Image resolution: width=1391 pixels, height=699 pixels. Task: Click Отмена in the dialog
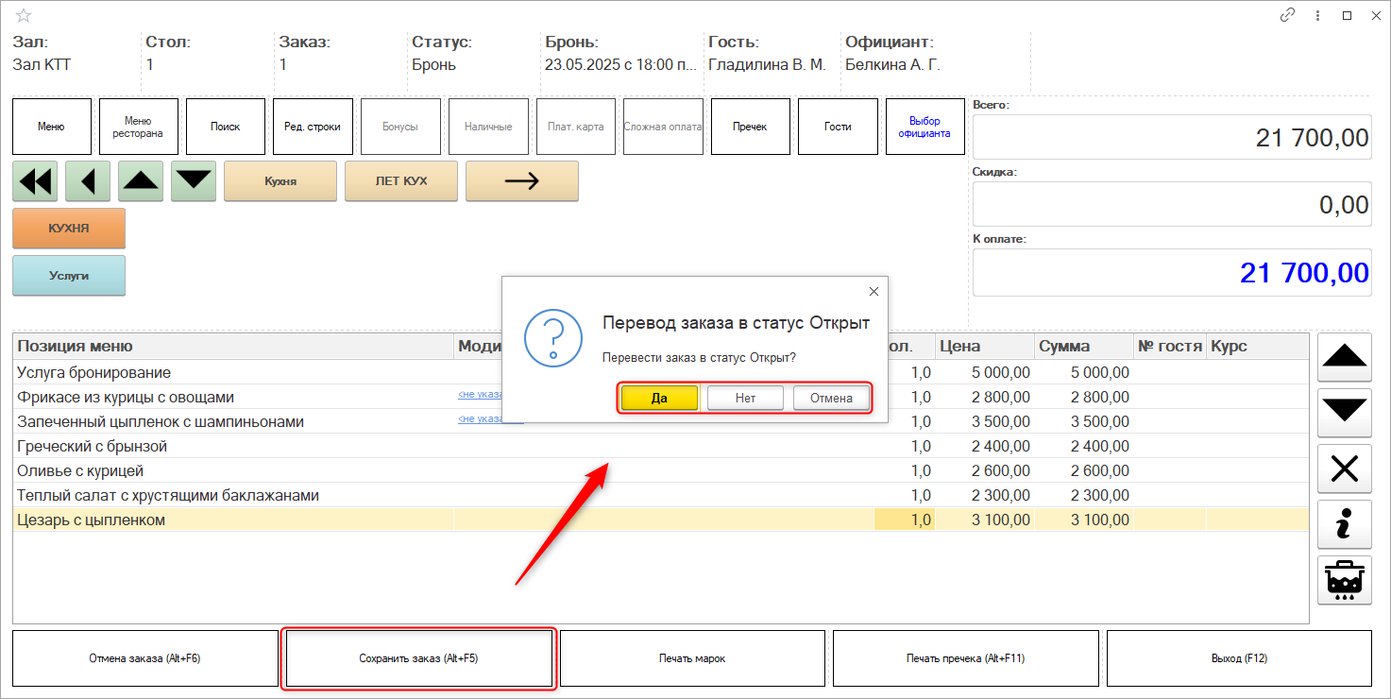(831, 398)
